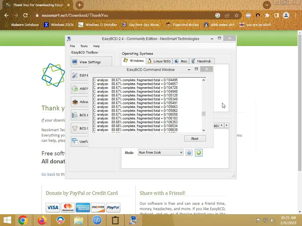Open the Malware Database bookmark
The image size is (302, 226).
tap(23, 25)
